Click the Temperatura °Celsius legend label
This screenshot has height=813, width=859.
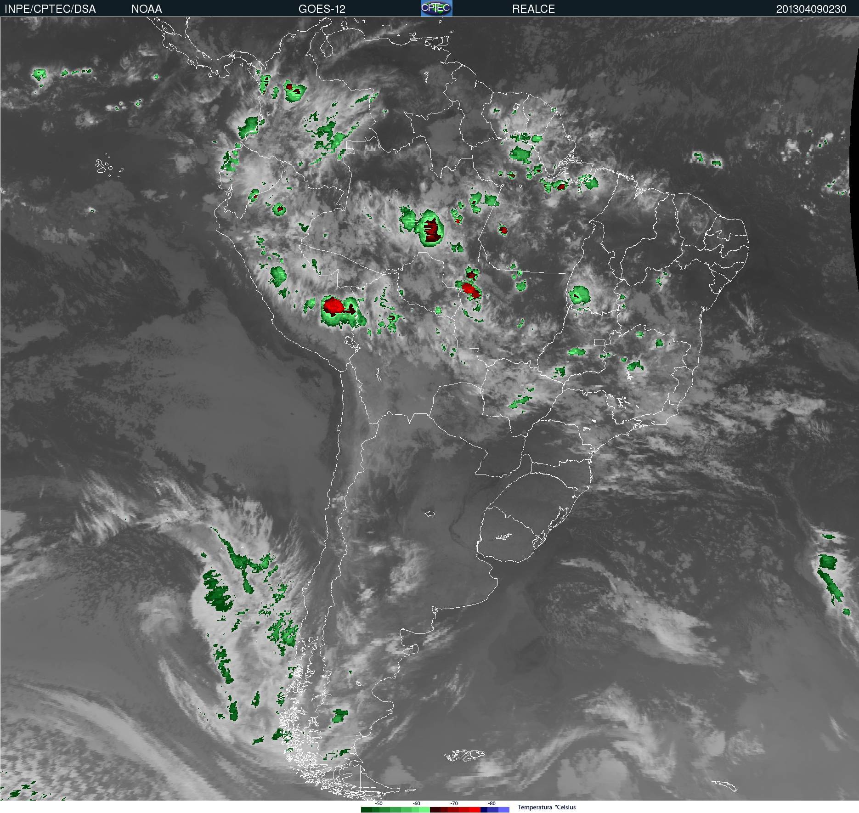tap(547, 807)
